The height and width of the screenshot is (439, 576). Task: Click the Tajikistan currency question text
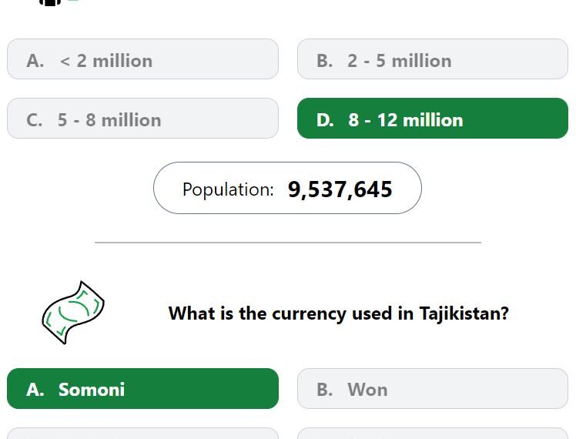tap(338, 313)
